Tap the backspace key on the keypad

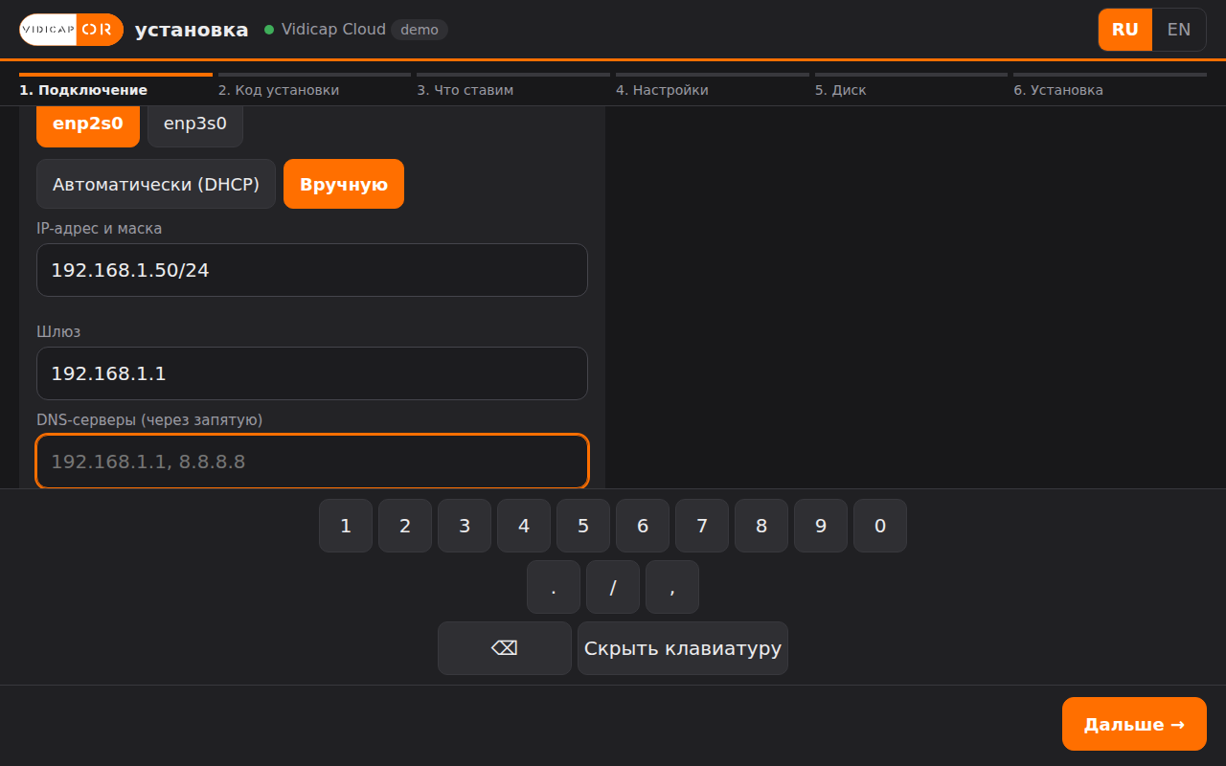[505, 648]
